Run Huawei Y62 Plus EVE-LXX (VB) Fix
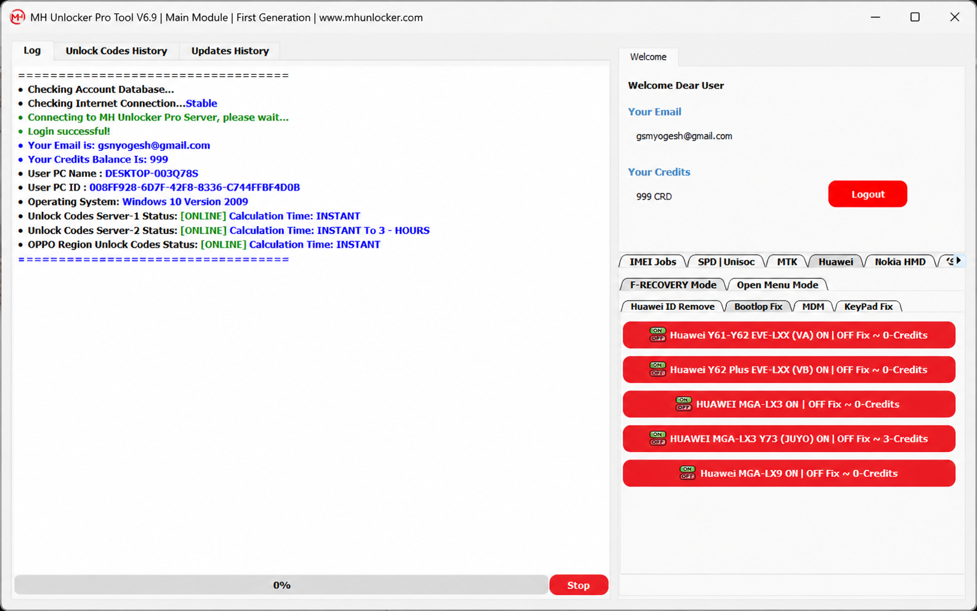 (789, 370)
